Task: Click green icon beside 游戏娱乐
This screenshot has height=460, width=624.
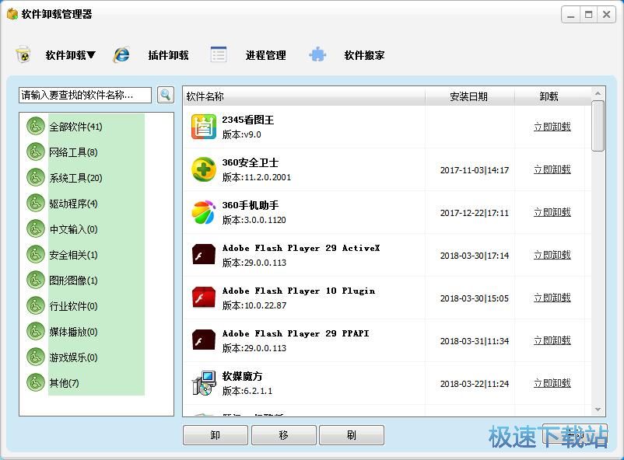Action: (36, 357)
